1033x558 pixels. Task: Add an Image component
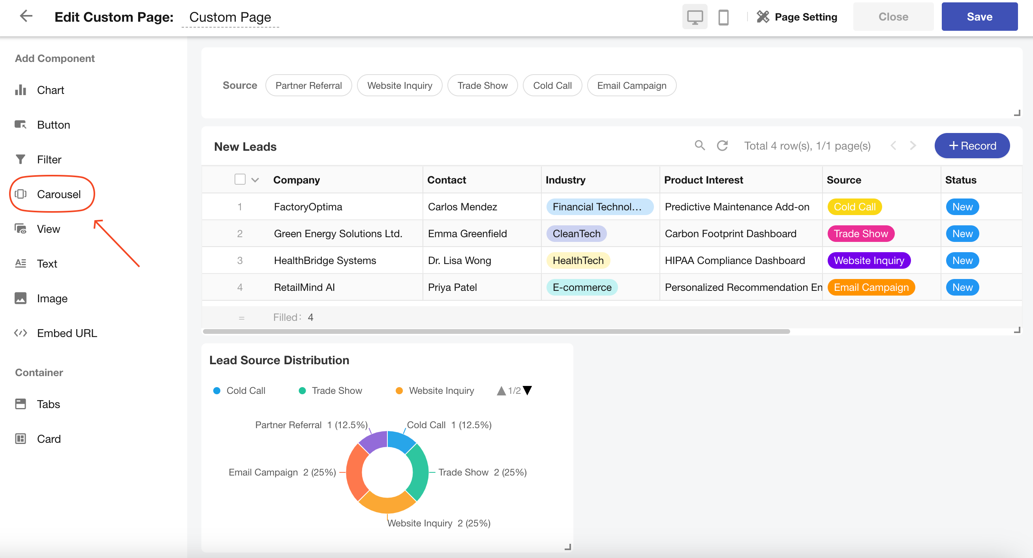click(x=52, y=299)
